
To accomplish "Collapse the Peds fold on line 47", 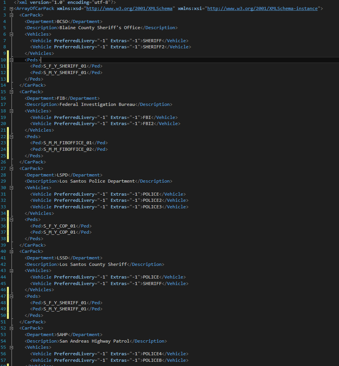I will pyautogui.click(x=11, y=297).
